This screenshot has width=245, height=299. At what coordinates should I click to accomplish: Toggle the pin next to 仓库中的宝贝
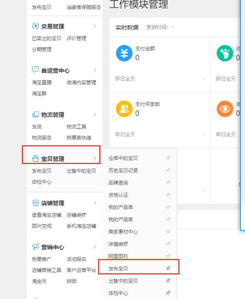point(168,158)
